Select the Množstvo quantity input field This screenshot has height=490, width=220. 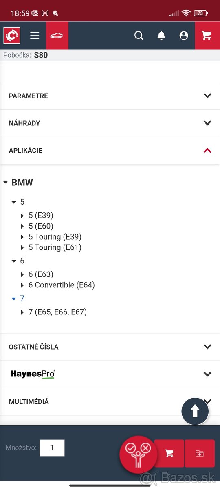[x=52, y=448]
